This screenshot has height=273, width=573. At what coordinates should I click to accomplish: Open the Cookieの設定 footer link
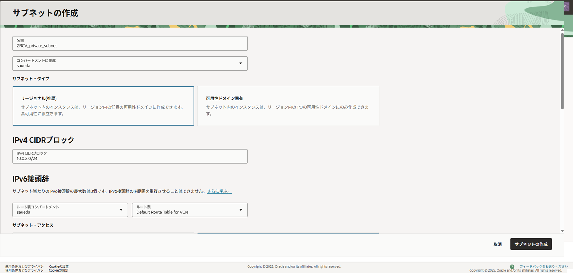[58, 266]
